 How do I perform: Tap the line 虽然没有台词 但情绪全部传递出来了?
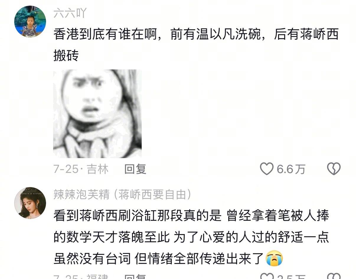[159, 259]
